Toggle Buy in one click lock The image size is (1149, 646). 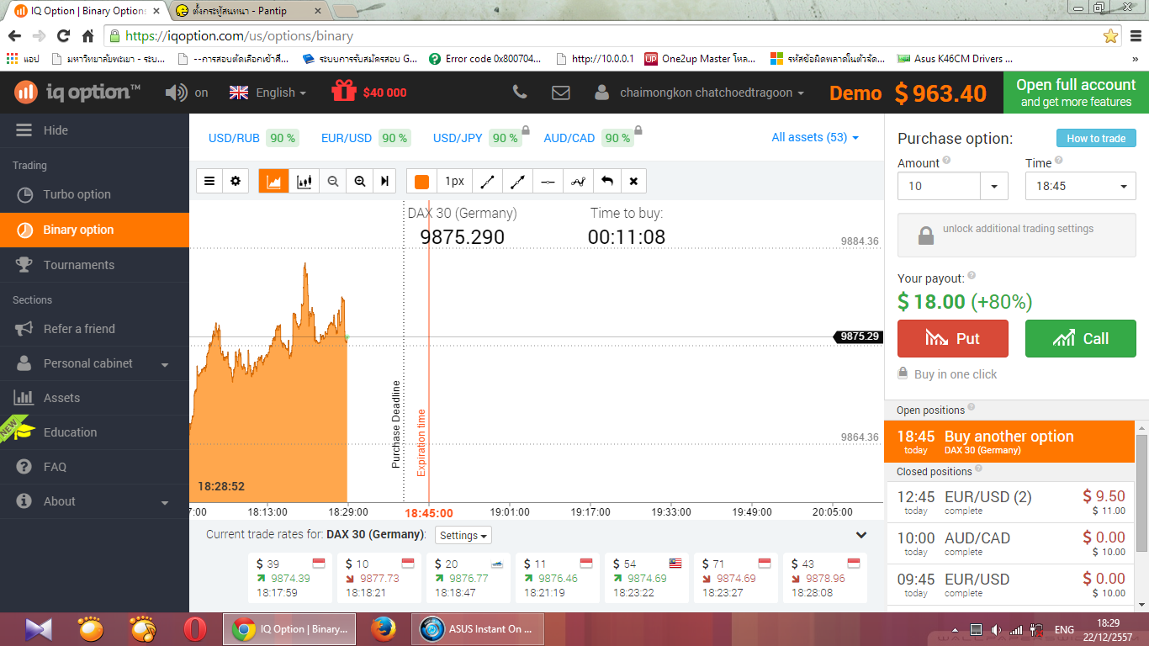903,373
